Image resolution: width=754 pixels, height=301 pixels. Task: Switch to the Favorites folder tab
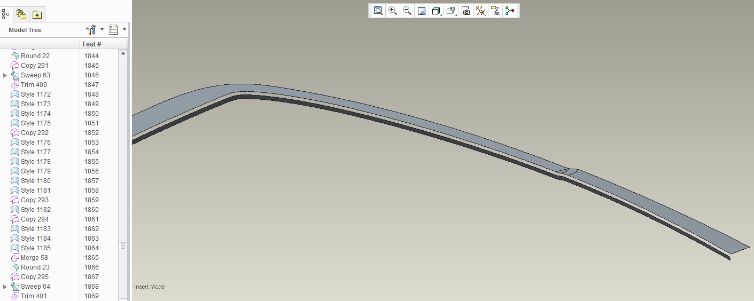[x=37, y=14]
